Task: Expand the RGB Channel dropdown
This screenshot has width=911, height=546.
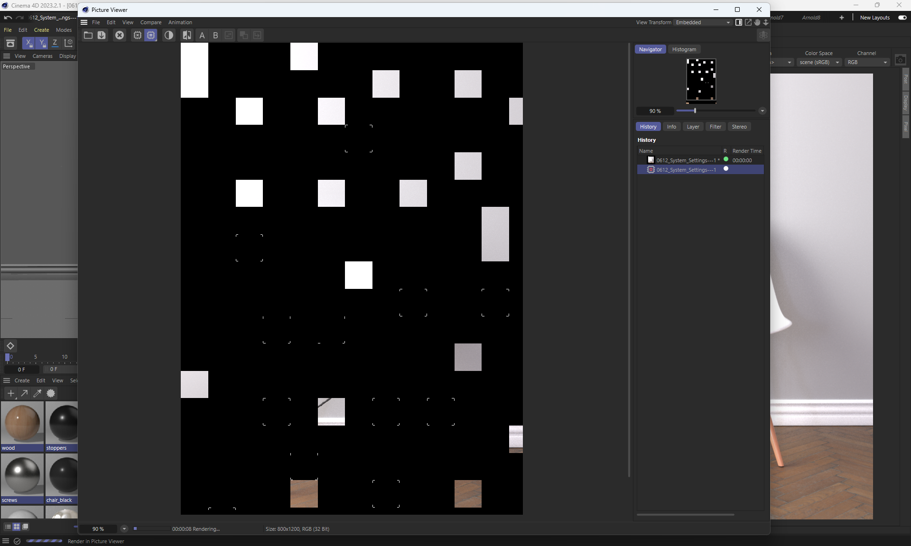Action: (867, 62)
